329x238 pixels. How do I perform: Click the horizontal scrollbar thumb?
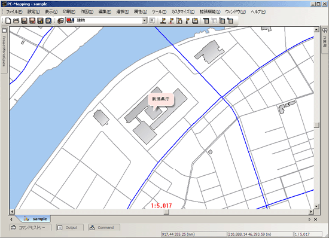pos(166,212)
